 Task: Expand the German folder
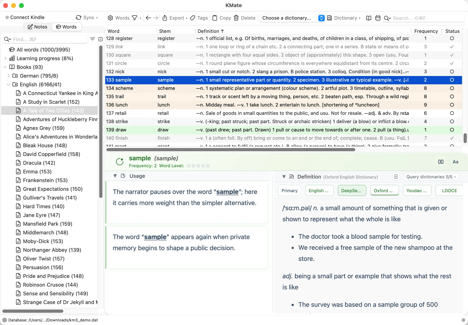(9, 76)
